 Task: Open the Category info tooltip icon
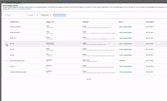point(53,22)
